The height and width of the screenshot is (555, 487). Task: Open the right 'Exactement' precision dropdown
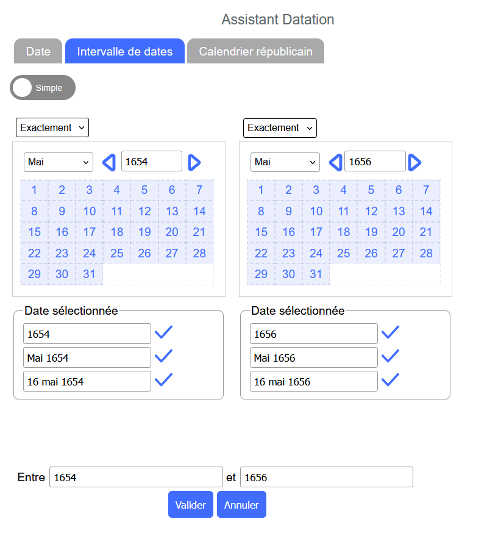tap(280, 128)
